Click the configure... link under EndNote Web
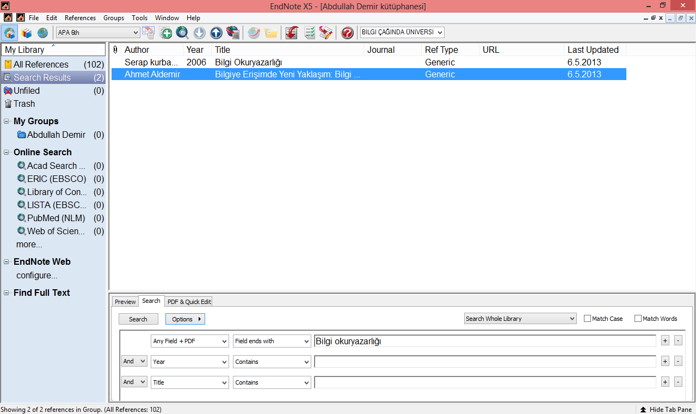Image resolution: width=696 pixels, height=414 pixels. click(37, 275)
